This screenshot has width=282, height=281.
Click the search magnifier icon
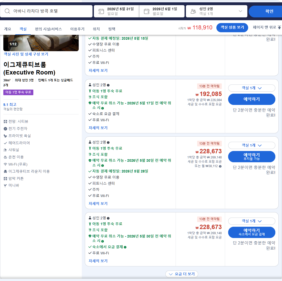coord(7,11)
